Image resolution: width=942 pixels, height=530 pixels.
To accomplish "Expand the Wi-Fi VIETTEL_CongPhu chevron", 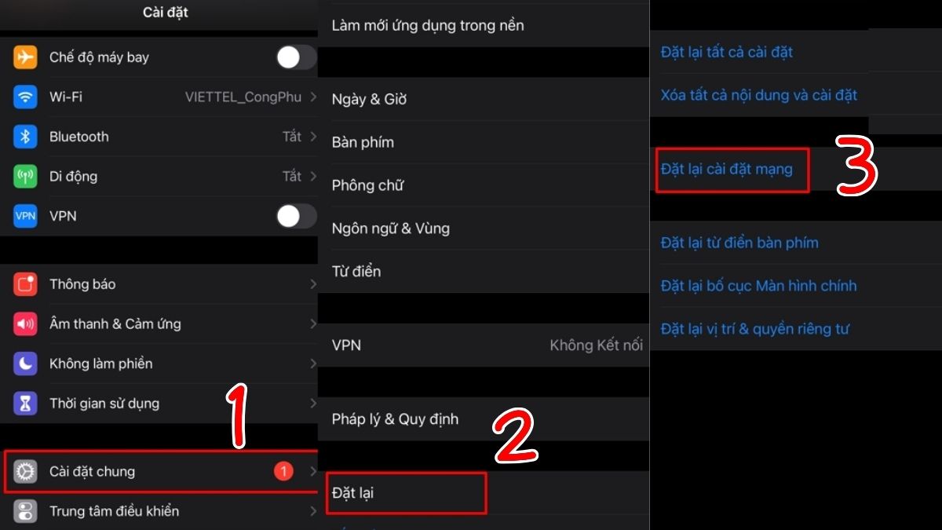I will [x=313, y=97].
